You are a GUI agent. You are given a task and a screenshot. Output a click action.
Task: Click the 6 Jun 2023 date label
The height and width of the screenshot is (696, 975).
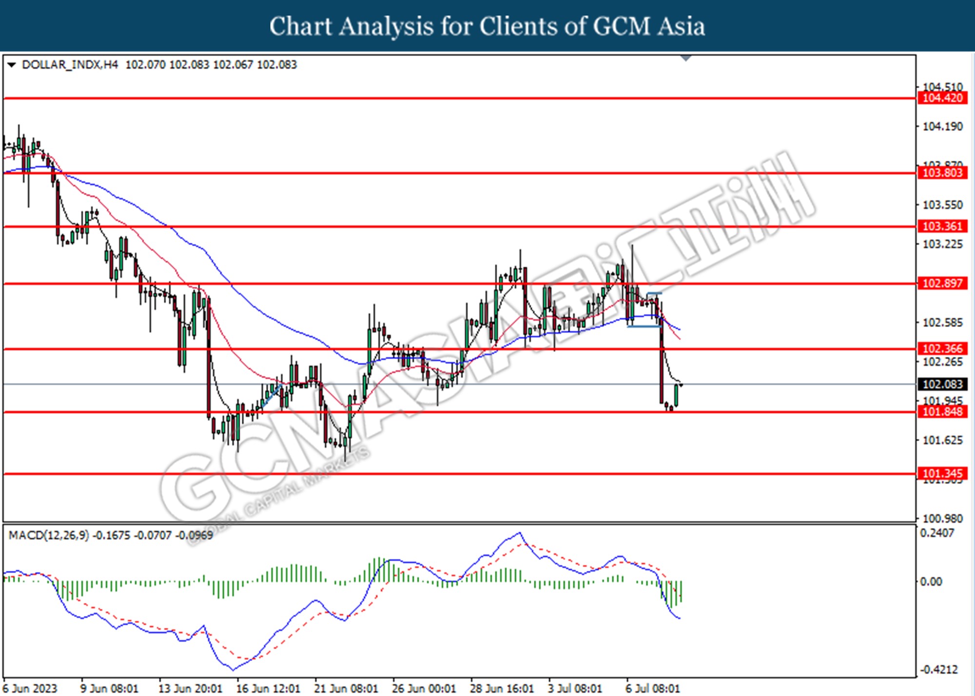(30, 688)
